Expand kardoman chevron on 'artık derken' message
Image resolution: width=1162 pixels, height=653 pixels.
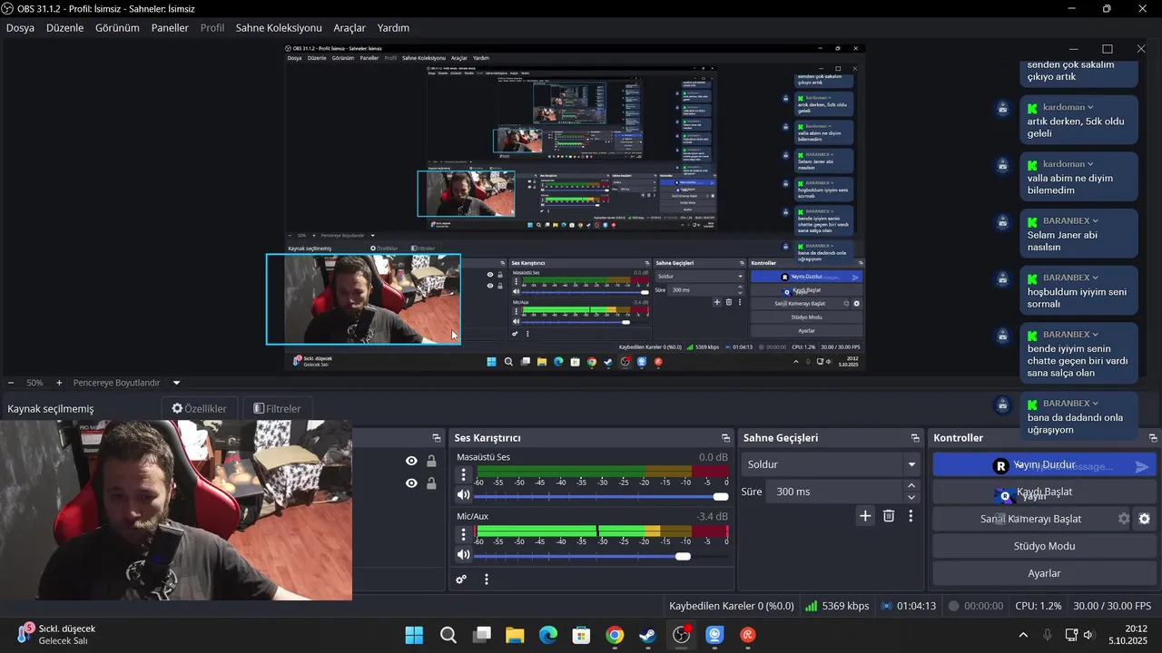coord(1090,107)
